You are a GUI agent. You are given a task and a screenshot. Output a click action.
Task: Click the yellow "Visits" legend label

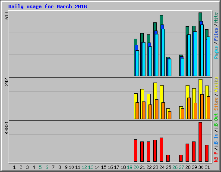[216, 85]
